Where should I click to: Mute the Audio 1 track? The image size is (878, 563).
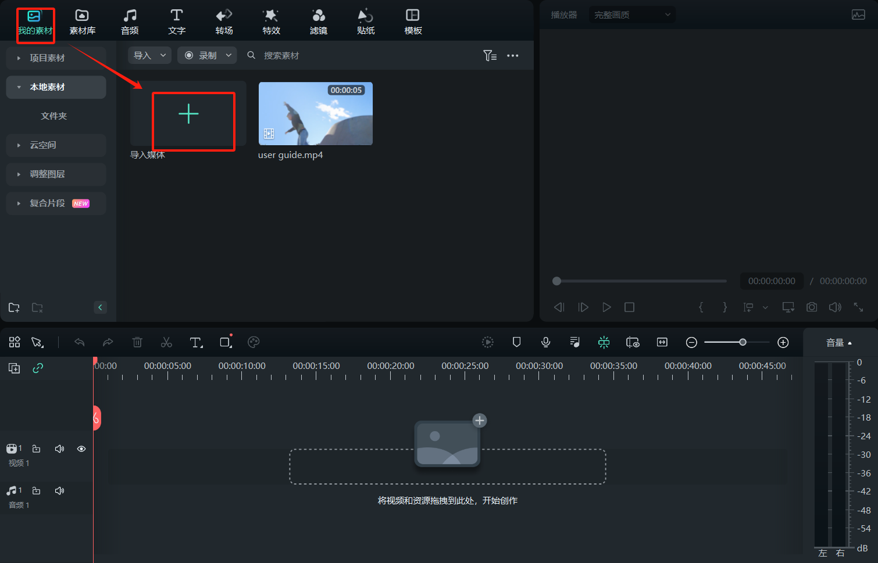(59, 490)
